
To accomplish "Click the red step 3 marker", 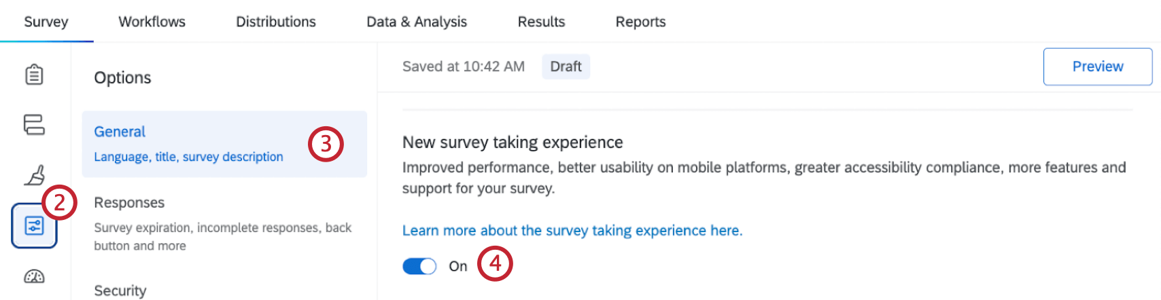I will point(326,144).
